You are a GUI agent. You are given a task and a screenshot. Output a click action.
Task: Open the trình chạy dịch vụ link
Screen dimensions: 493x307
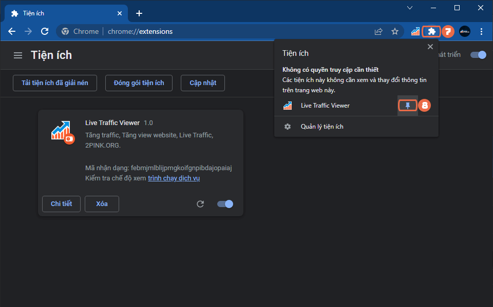[174, 178]
